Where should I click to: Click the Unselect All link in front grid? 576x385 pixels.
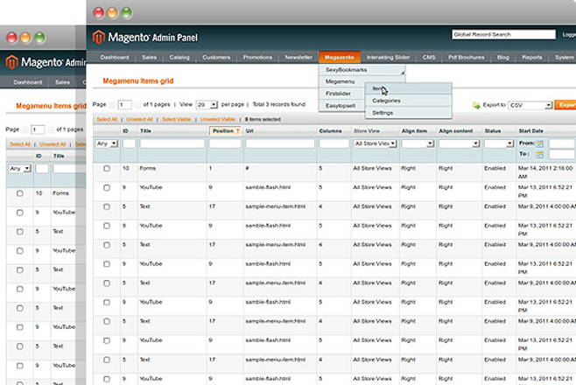pyautogui.click(x=139, y=118)
